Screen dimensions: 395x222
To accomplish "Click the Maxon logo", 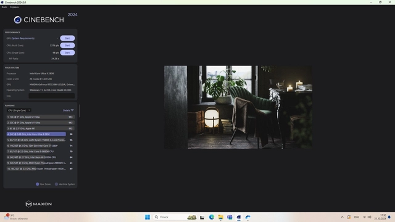I will click(38, 204).
